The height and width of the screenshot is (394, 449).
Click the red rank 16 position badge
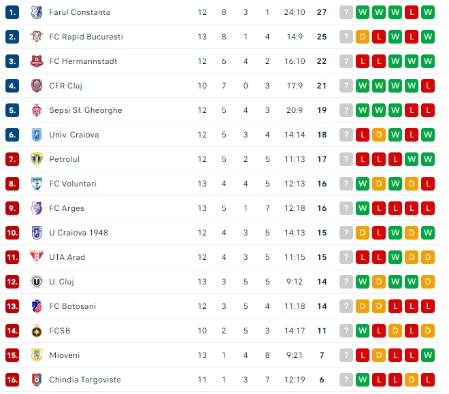(x=12, y=380)
